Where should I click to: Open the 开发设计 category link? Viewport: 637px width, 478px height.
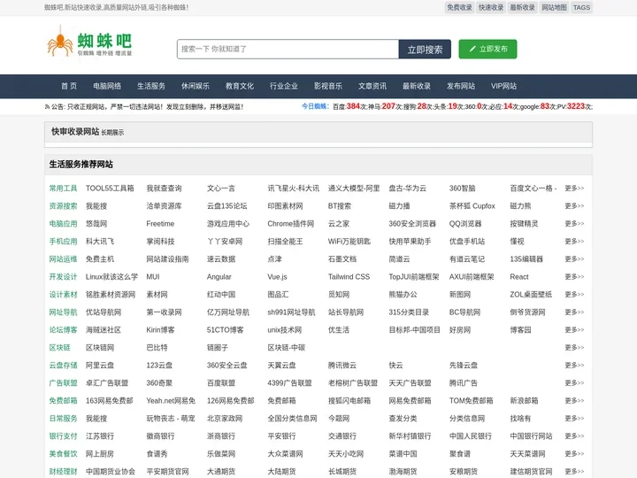click(63, 277)
